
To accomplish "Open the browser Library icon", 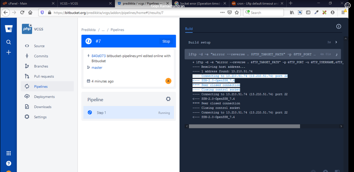I will 292,13.
